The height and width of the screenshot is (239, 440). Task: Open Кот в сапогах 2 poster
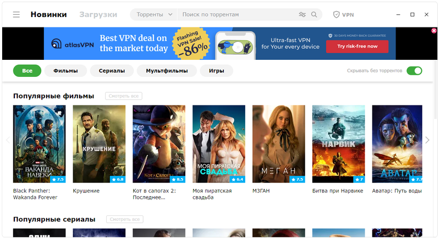coord(159,144)
